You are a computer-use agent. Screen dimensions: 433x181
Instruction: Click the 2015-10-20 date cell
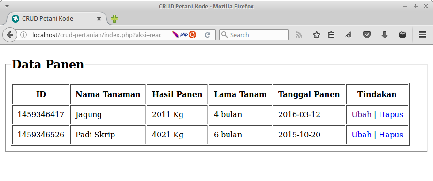pos(309,135)
